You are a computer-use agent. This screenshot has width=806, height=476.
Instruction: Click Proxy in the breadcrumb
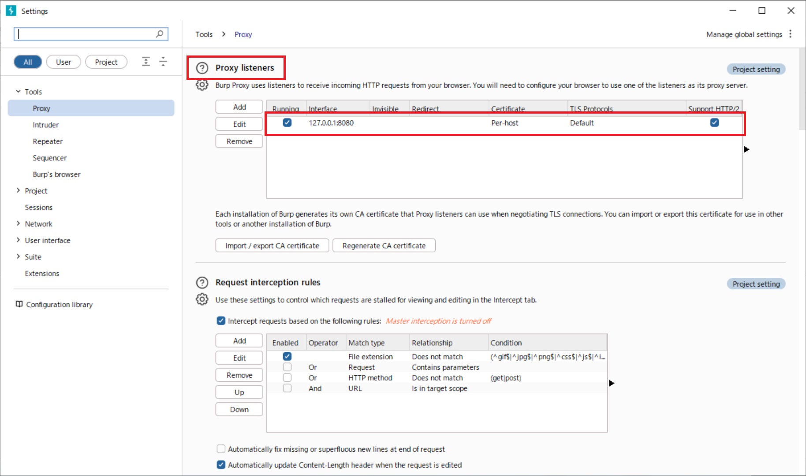[x=243, y=34]
